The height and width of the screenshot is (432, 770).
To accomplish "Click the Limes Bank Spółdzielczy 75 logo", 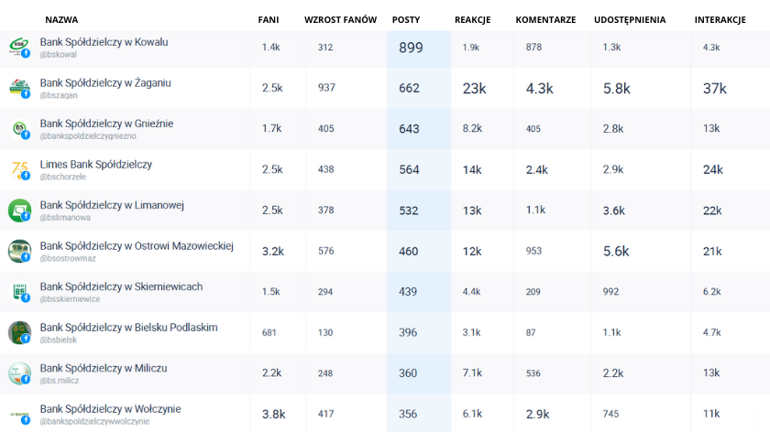I will pos(19,169).
